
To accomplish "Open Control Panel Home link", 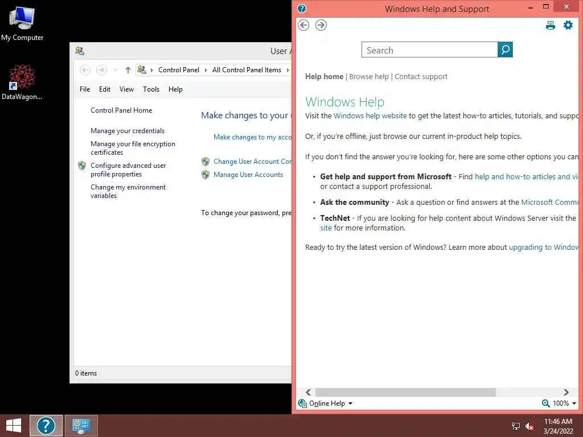I will [x=121, y=110].
